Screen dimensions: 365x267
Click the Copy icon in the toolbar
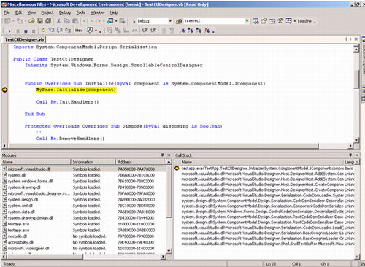(67, 21)
